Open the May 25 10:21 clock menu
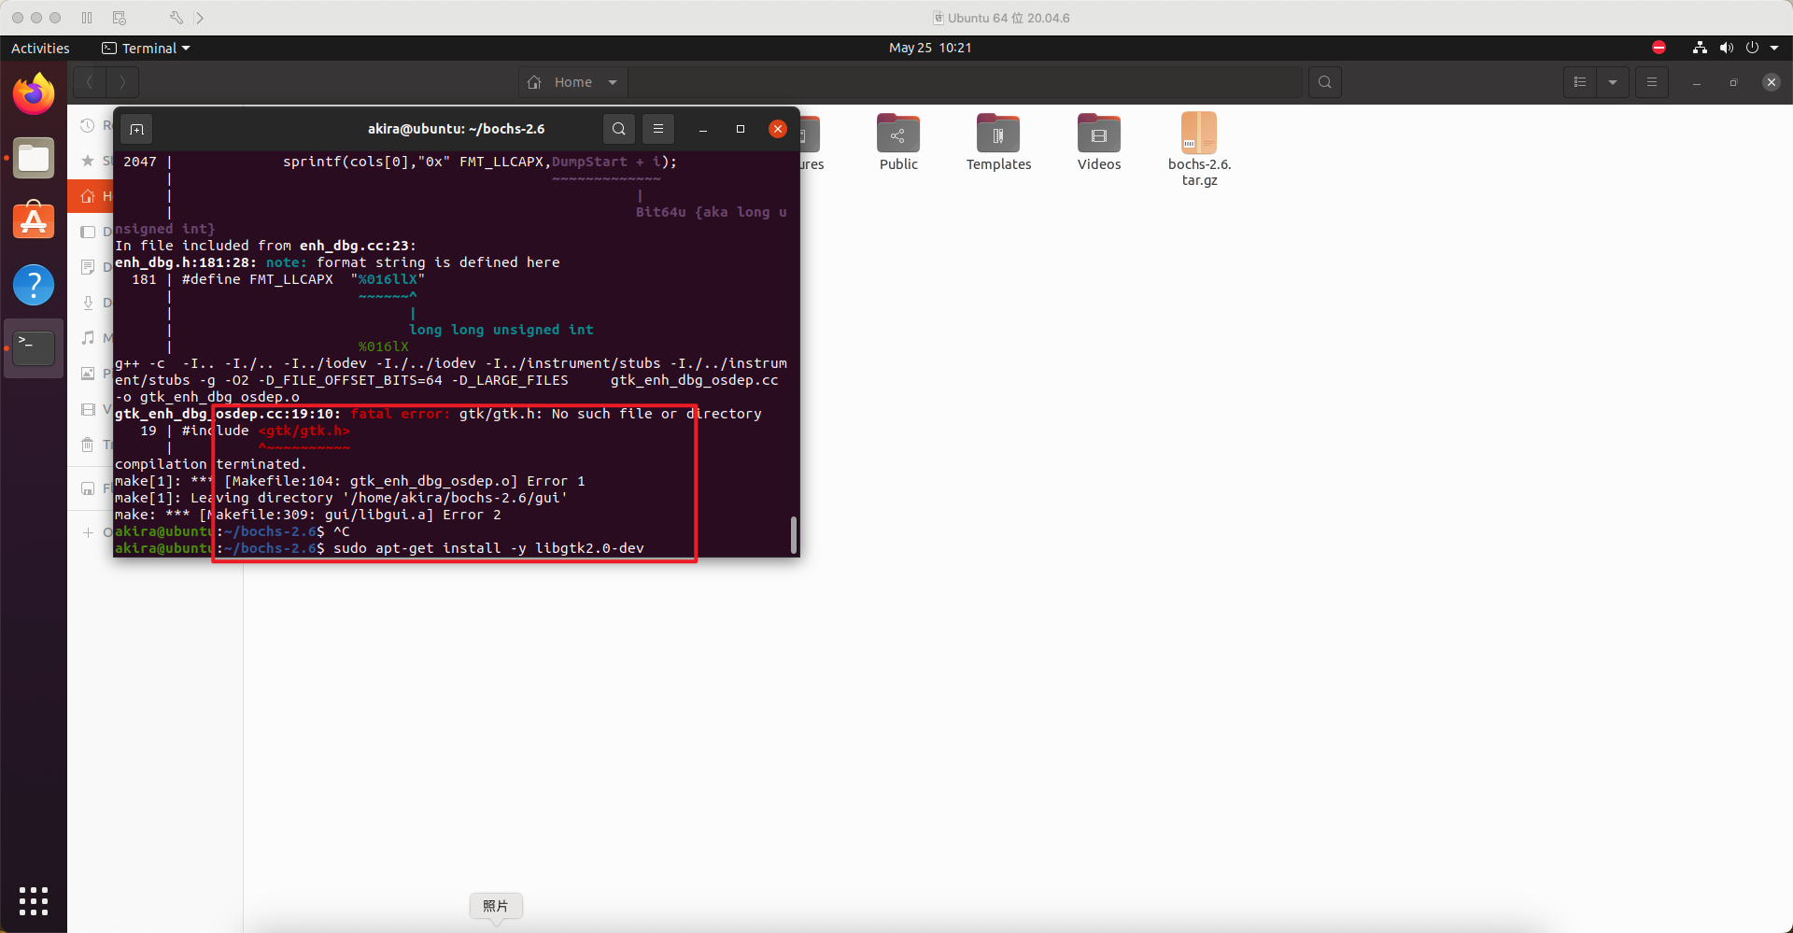The image size is (1793, 933). (x=930, y=48)
